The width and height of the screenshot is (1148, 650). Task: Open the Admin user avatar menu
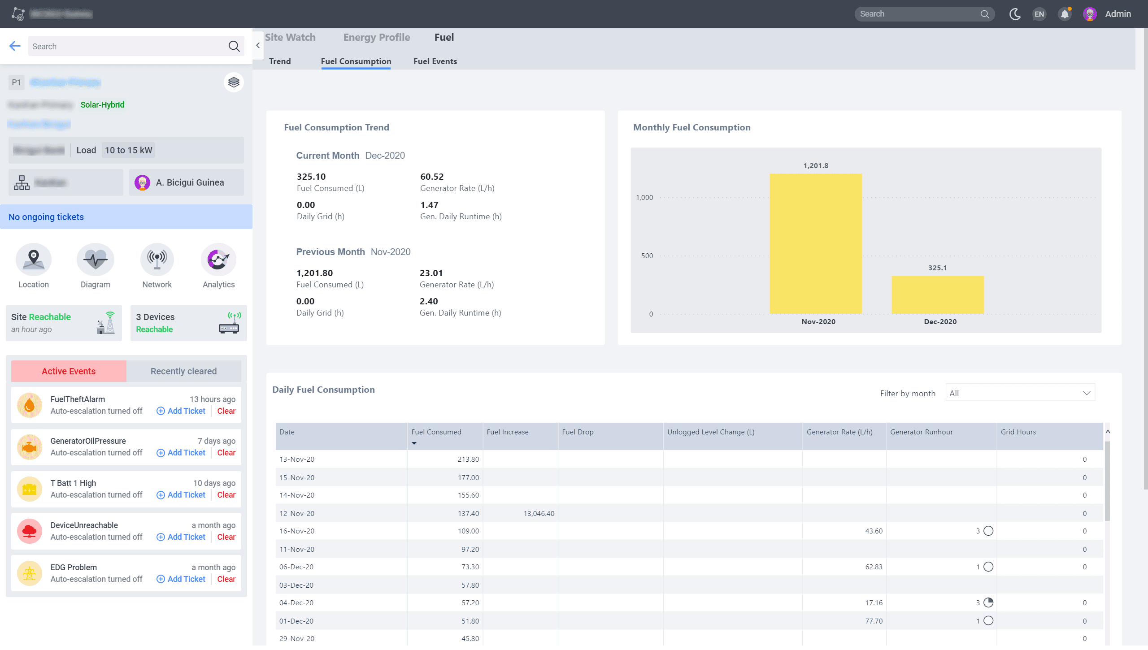click(1090, 14)
